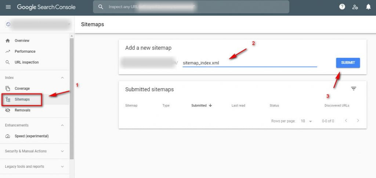Sort table by Type column
Image resolution: width=376 pixels, height=178 pixels.
tap(166, 105)
